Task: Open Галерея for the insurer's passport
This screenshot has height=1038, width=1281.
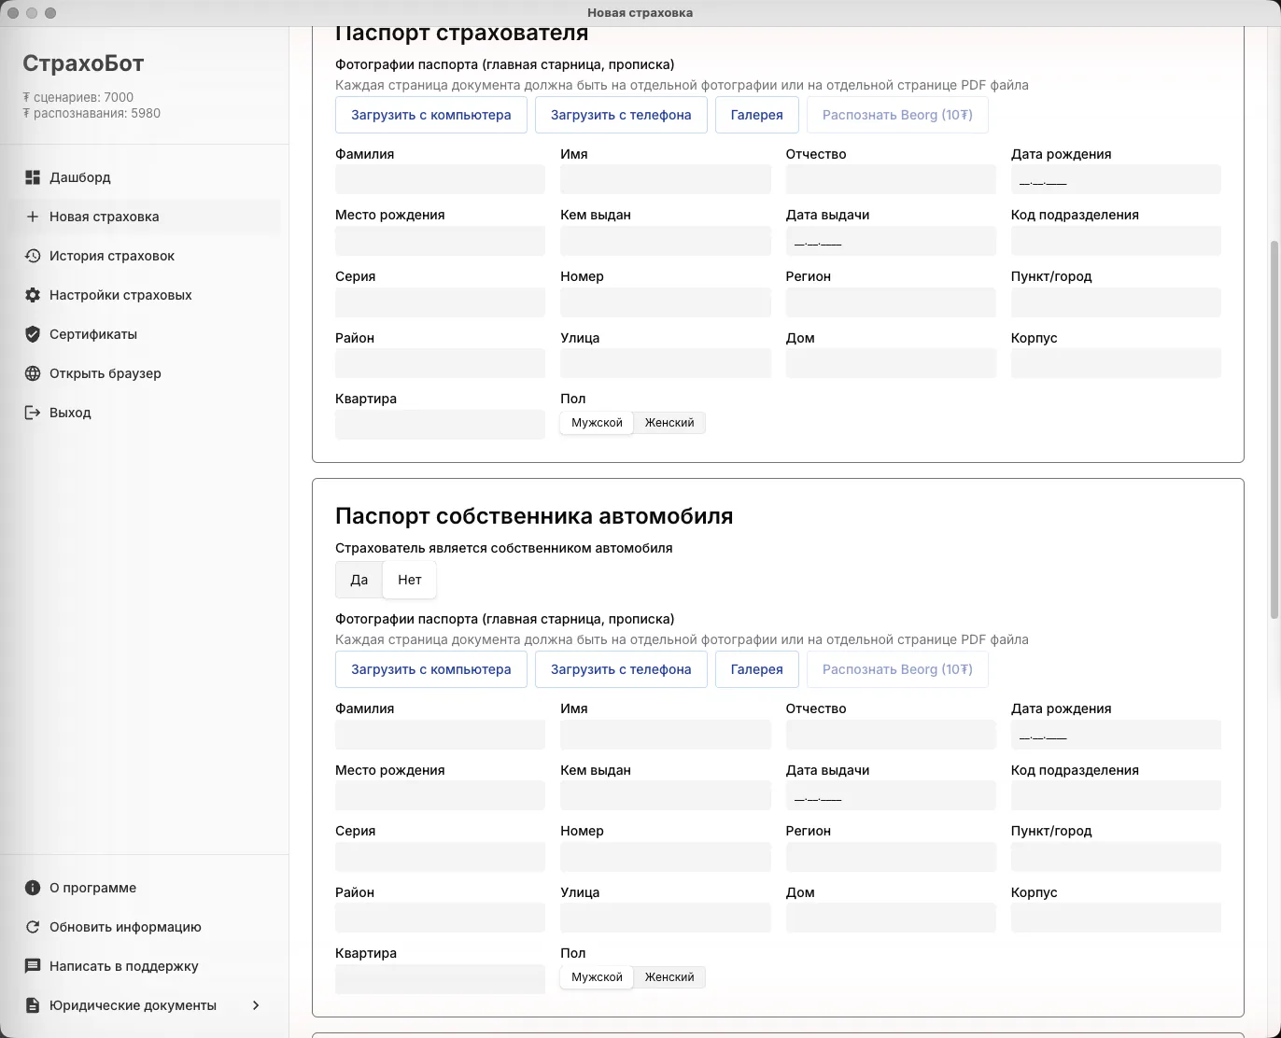Action: click(x=756, y=115)
